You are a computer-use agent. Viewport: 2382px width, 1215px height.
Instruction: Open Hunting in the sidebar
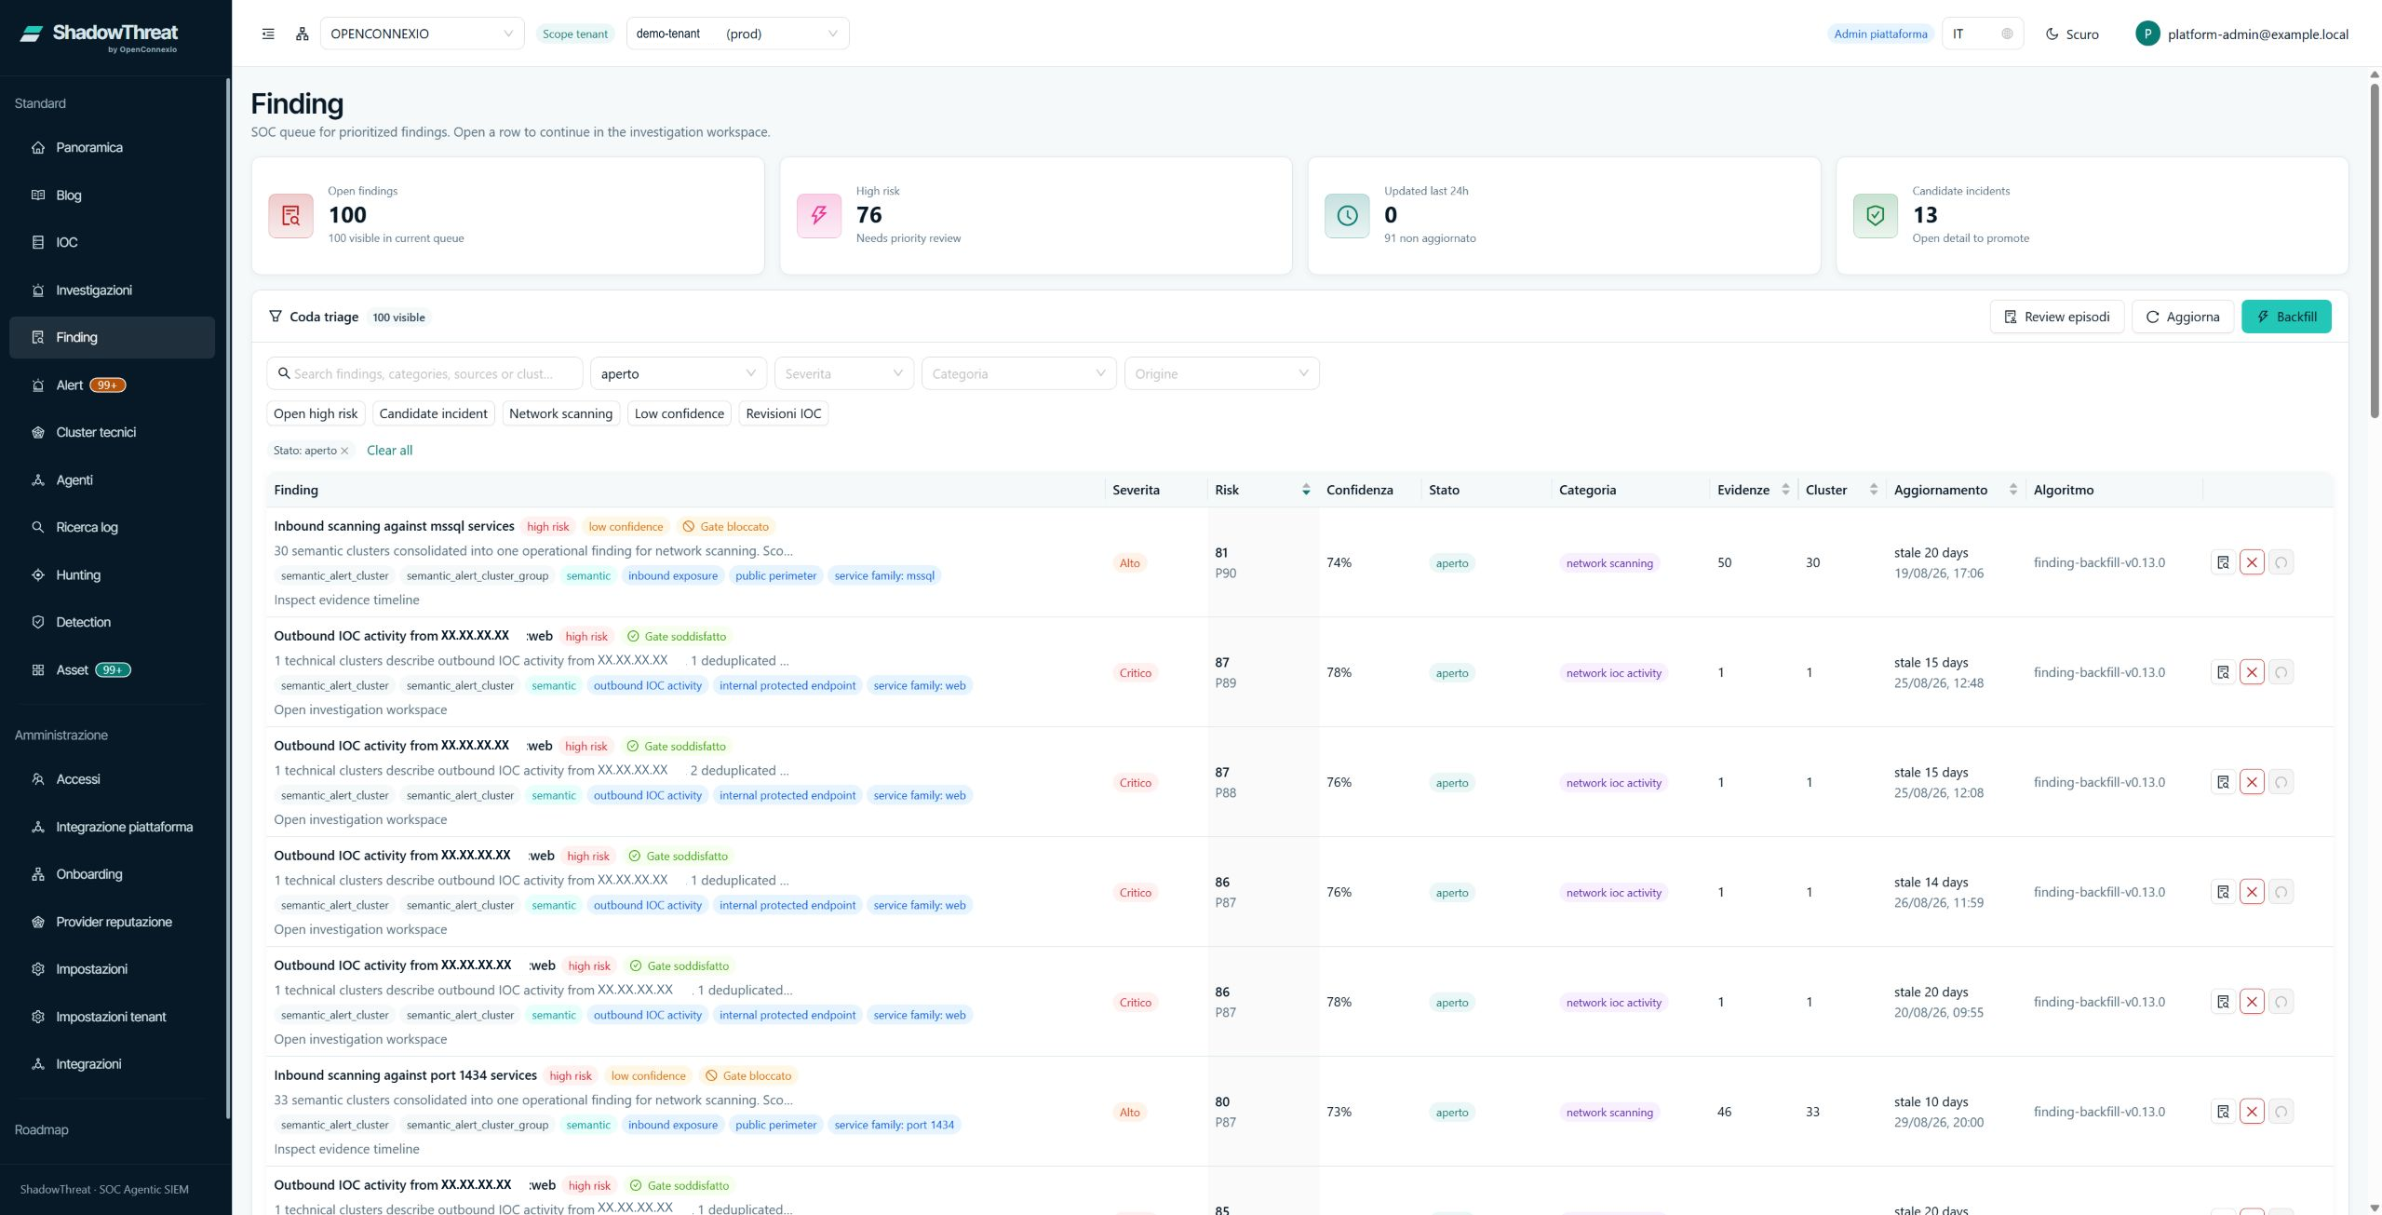point(112,575)
